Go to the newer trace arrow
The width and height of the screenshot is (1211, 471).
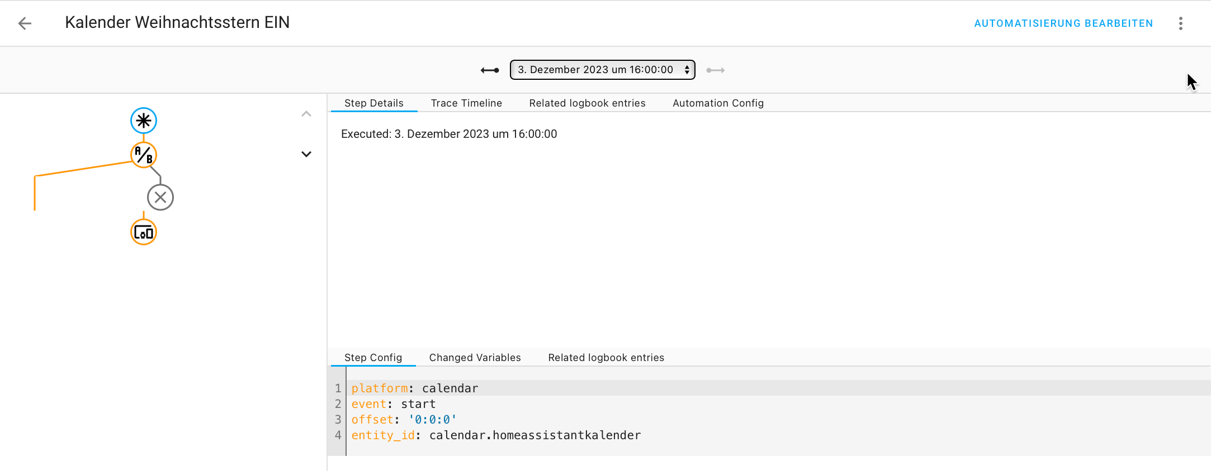(715, 70)
